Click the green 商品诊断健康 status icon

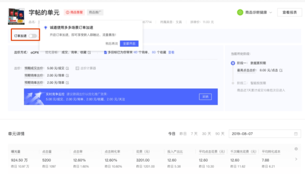tap(240, 13)
